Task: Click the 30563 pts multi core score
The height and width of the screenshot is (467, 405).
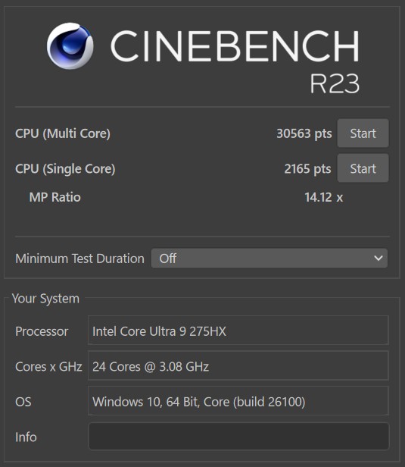Action: pos(304,133)
